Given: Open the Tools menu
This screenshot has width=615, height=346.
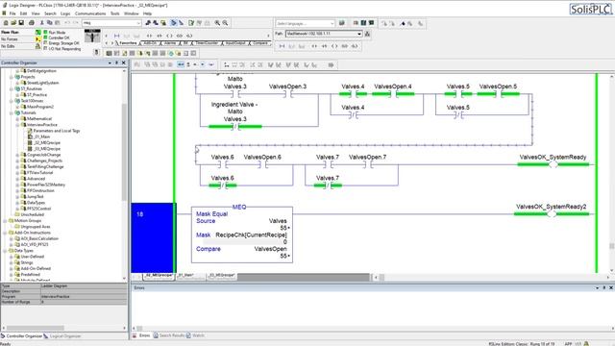Looking at the screenshot, I should (x=115, y=13).
